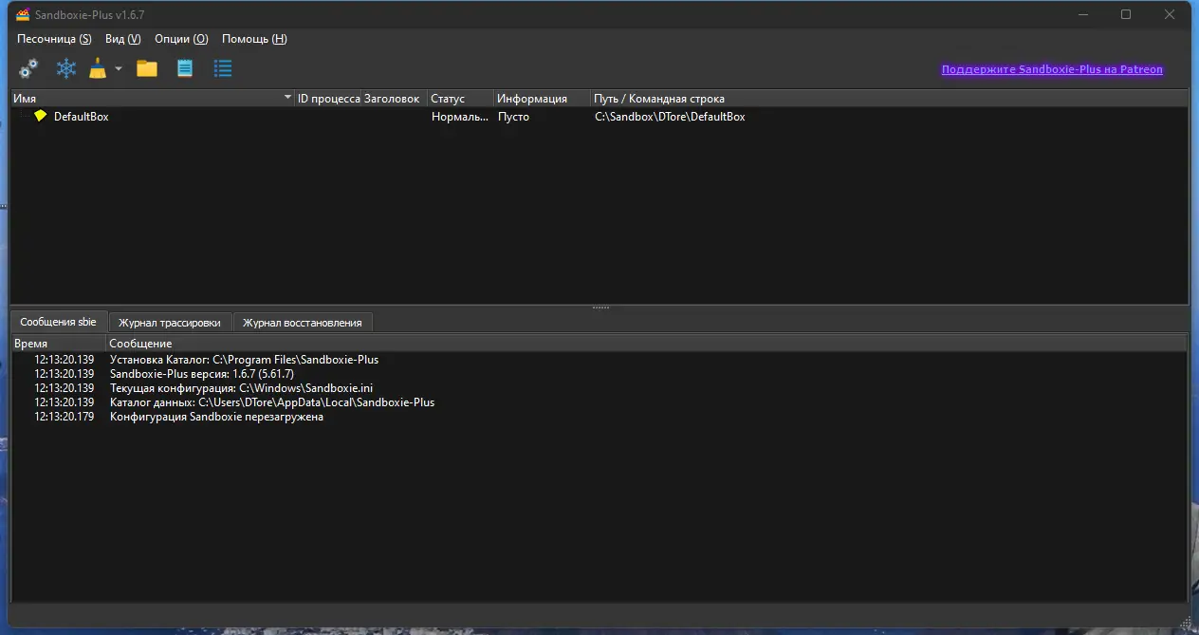Open the Patreon support link
This screenshot has width=1199, height=635.
click(x=1052, y=69)
